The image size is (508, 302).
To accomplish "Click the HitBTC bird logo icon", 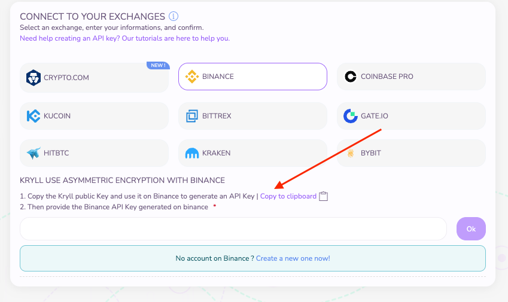I will [34, 152].
